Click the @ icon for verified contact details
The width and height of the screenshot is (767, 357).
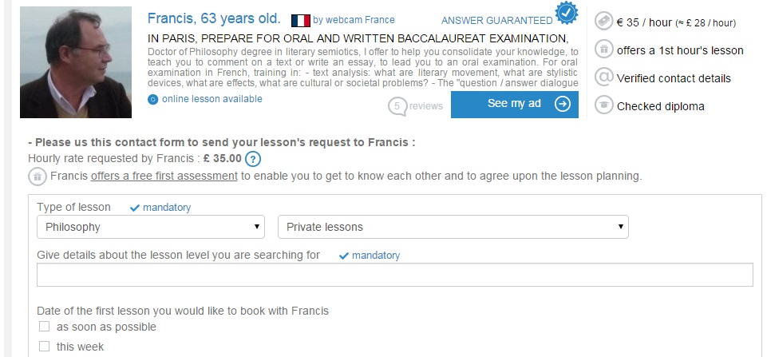(603, 77)
